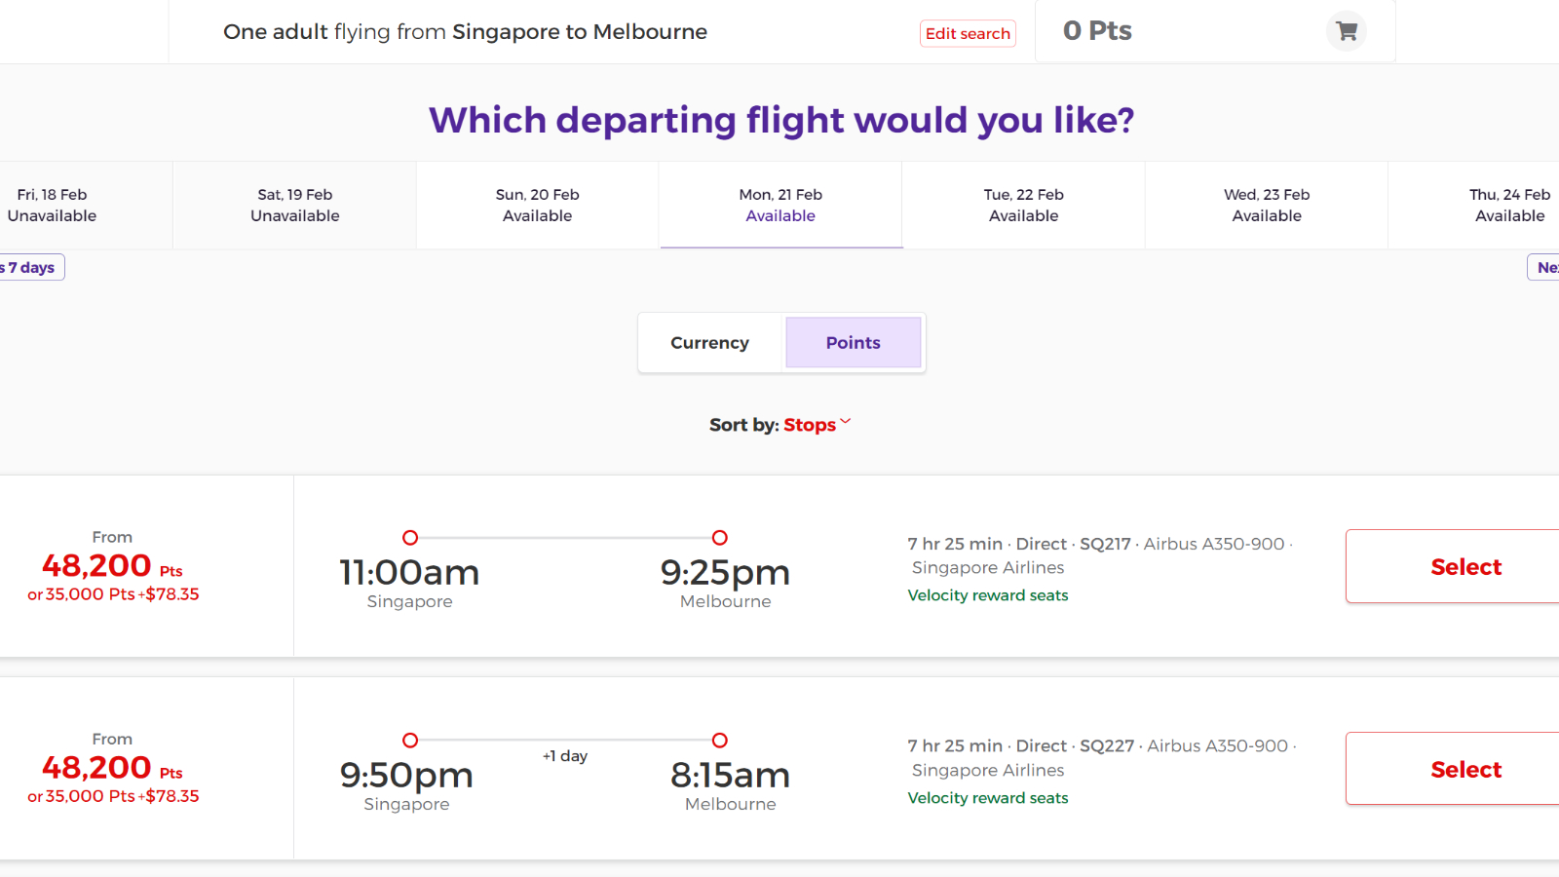Click the Sort by chevron arrow
1559x877 pixels.
coord(846,422)
